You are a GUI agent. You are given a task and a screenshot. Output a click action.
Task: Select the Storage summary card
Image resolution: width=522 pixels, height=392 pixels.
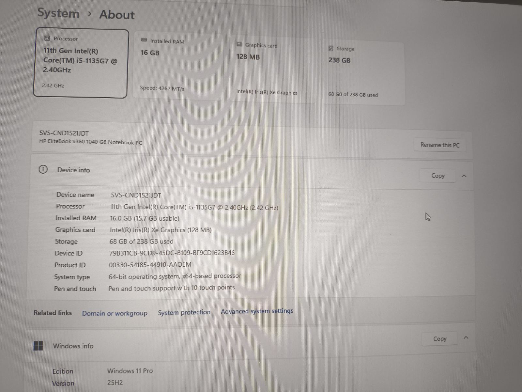[364, 72]
